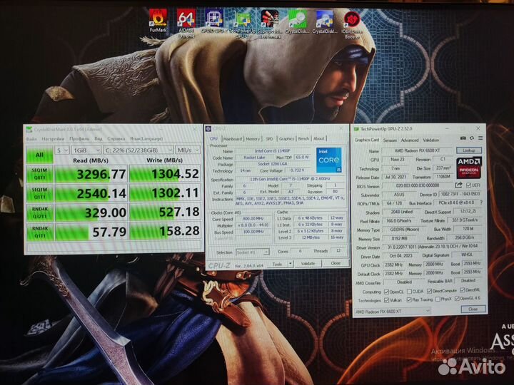This screenshot has height=385, width=514.
Task: Switch to the About tab in CPU-Z
Action: 318,138
